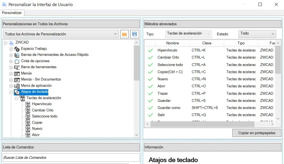284x164 pixels.
Task: Select Seleccione todo in the tree
Action: pyautogui.click(x=44, y=116)
